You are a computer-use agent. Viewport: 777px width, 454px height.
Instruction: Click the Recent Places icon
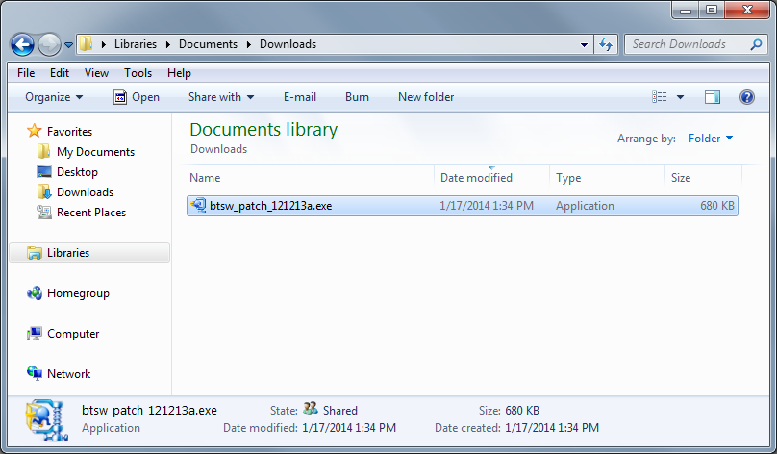coord(44,213)
